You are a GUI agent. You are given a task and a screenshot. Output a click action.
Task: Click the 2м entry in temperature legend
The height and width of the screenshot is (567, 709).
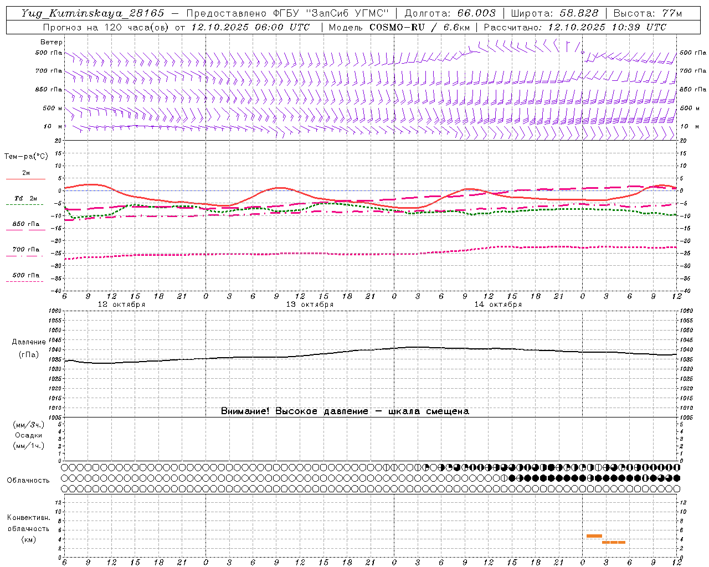26,173
